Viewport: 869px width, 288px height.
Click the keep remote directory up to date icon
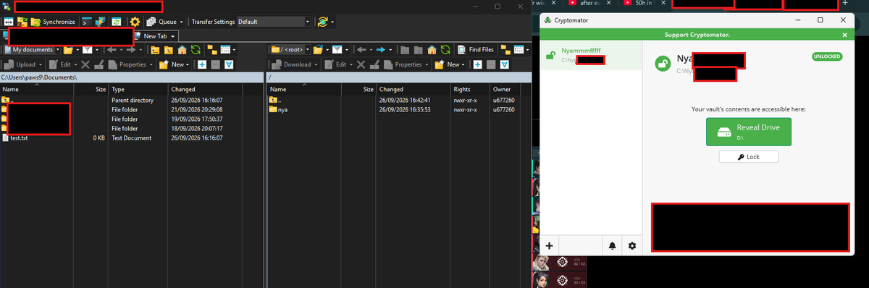pyautogui.click(x=116, y=22)
